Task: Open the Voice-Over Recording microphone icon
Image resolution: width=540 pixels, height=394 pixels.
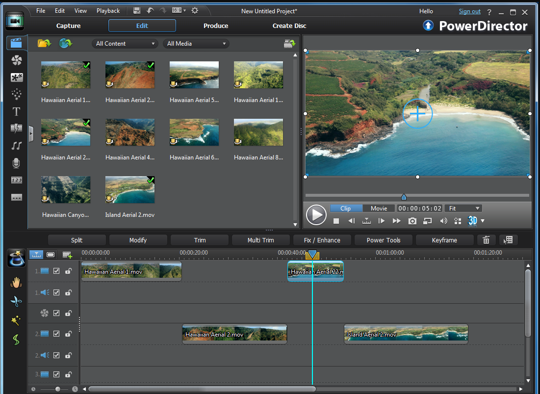Action: pos(16,163)
